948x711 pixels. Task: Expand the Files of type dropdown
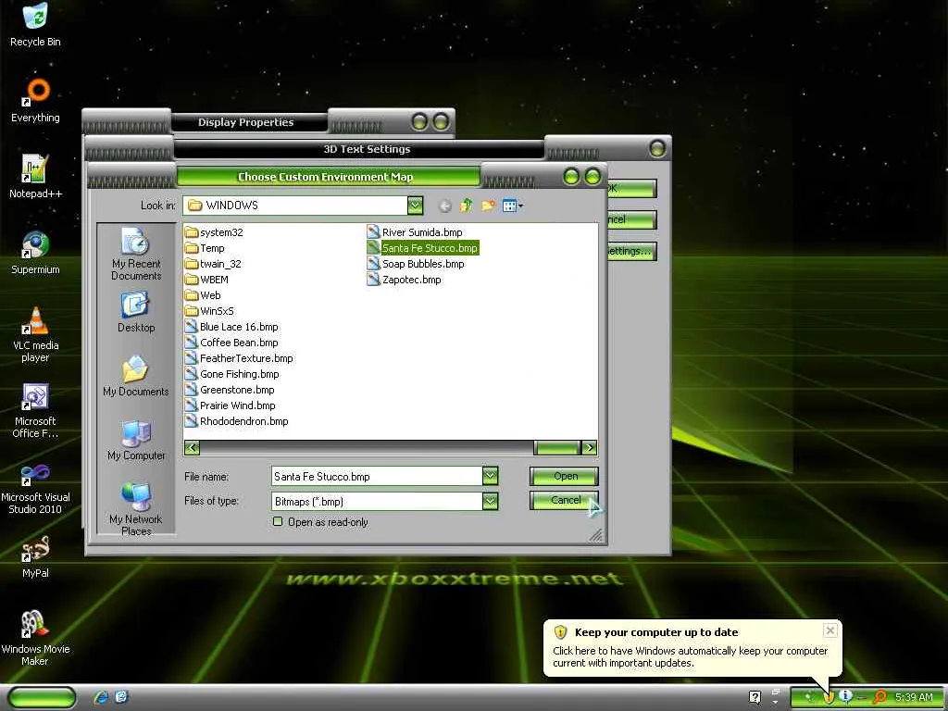pyautogui.click(x=490, y=501)
